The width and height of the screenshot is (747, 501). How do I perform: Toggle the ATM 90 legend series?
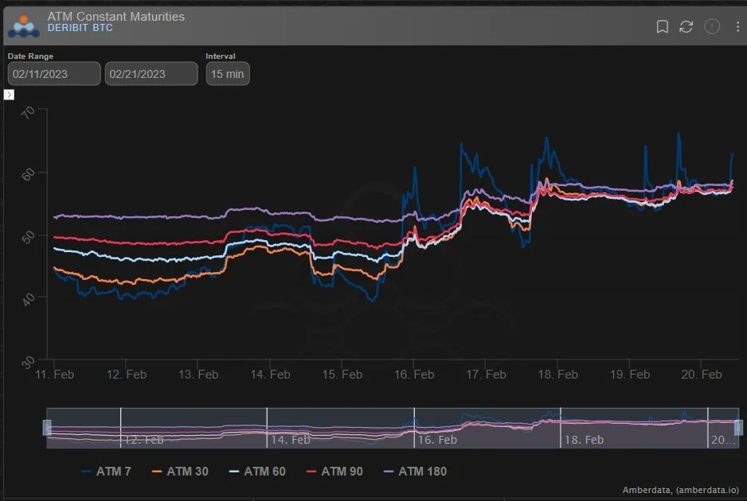[x=334, y=472]
